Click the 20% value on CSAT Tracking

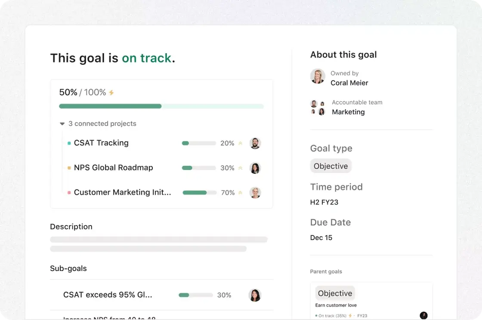click(x=227, y=143)
